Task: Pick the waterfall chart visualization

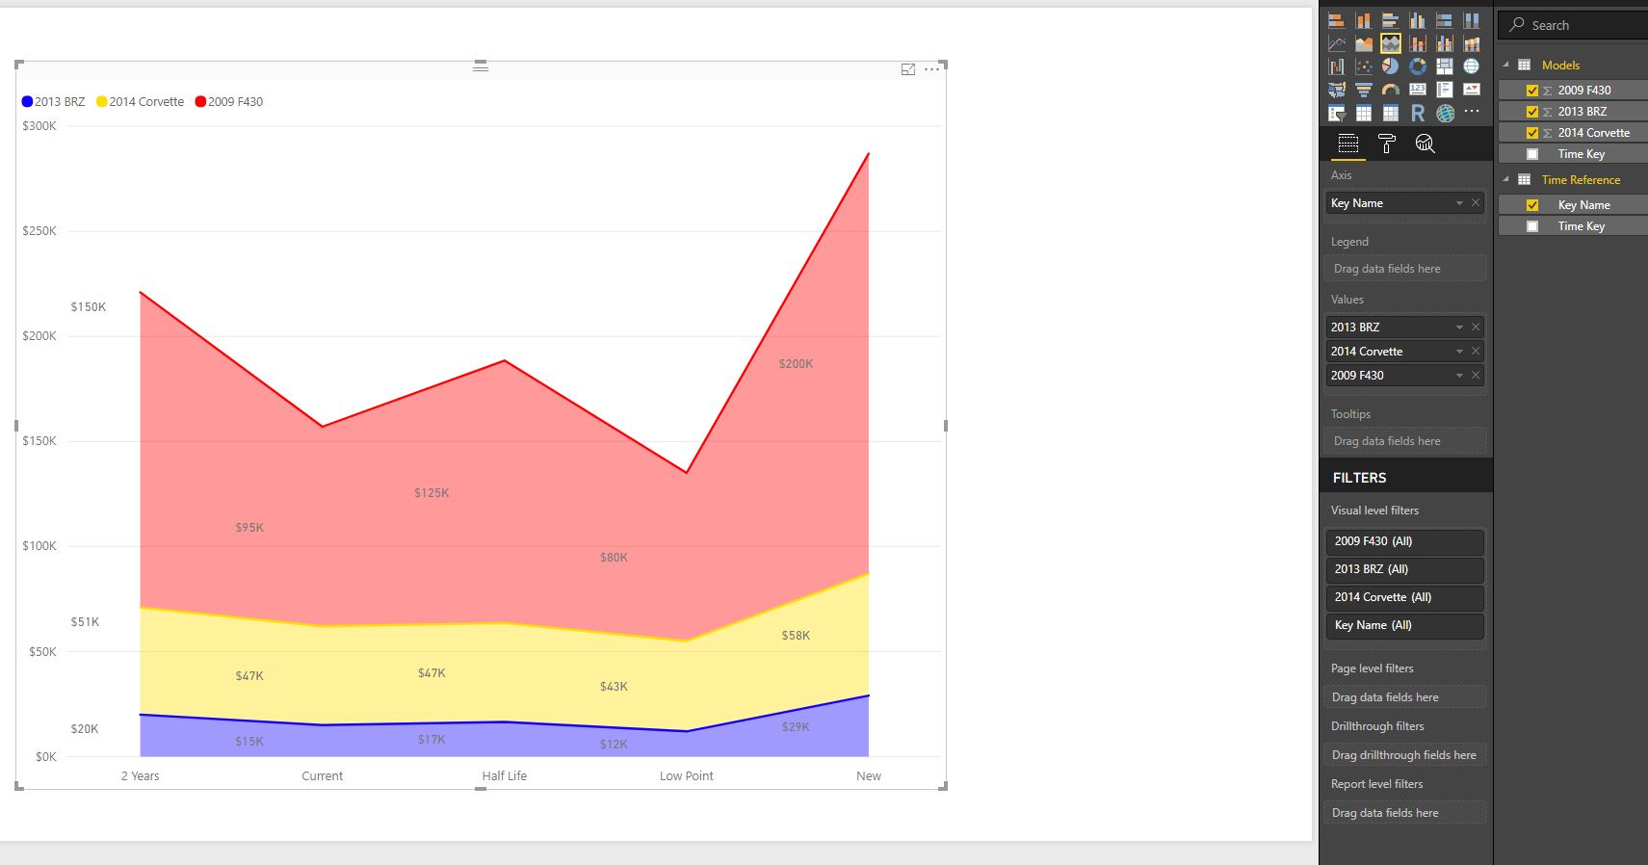Action: (1336, 66)
